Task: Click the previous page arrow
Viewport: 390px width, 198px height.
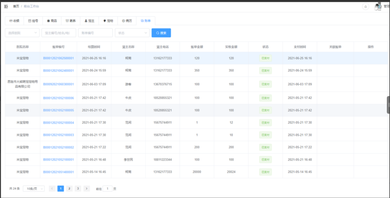Action: tap(52, 188)
